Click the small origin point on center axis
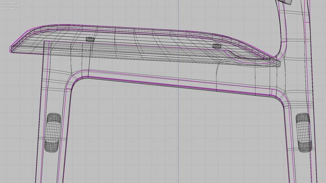 178,80
